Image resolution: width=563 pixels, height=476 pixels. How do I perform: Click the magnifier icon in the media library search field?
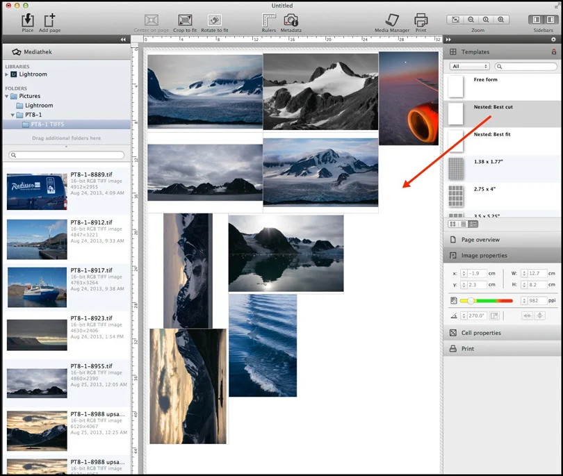pyautogui.click(x=13, y=155)
